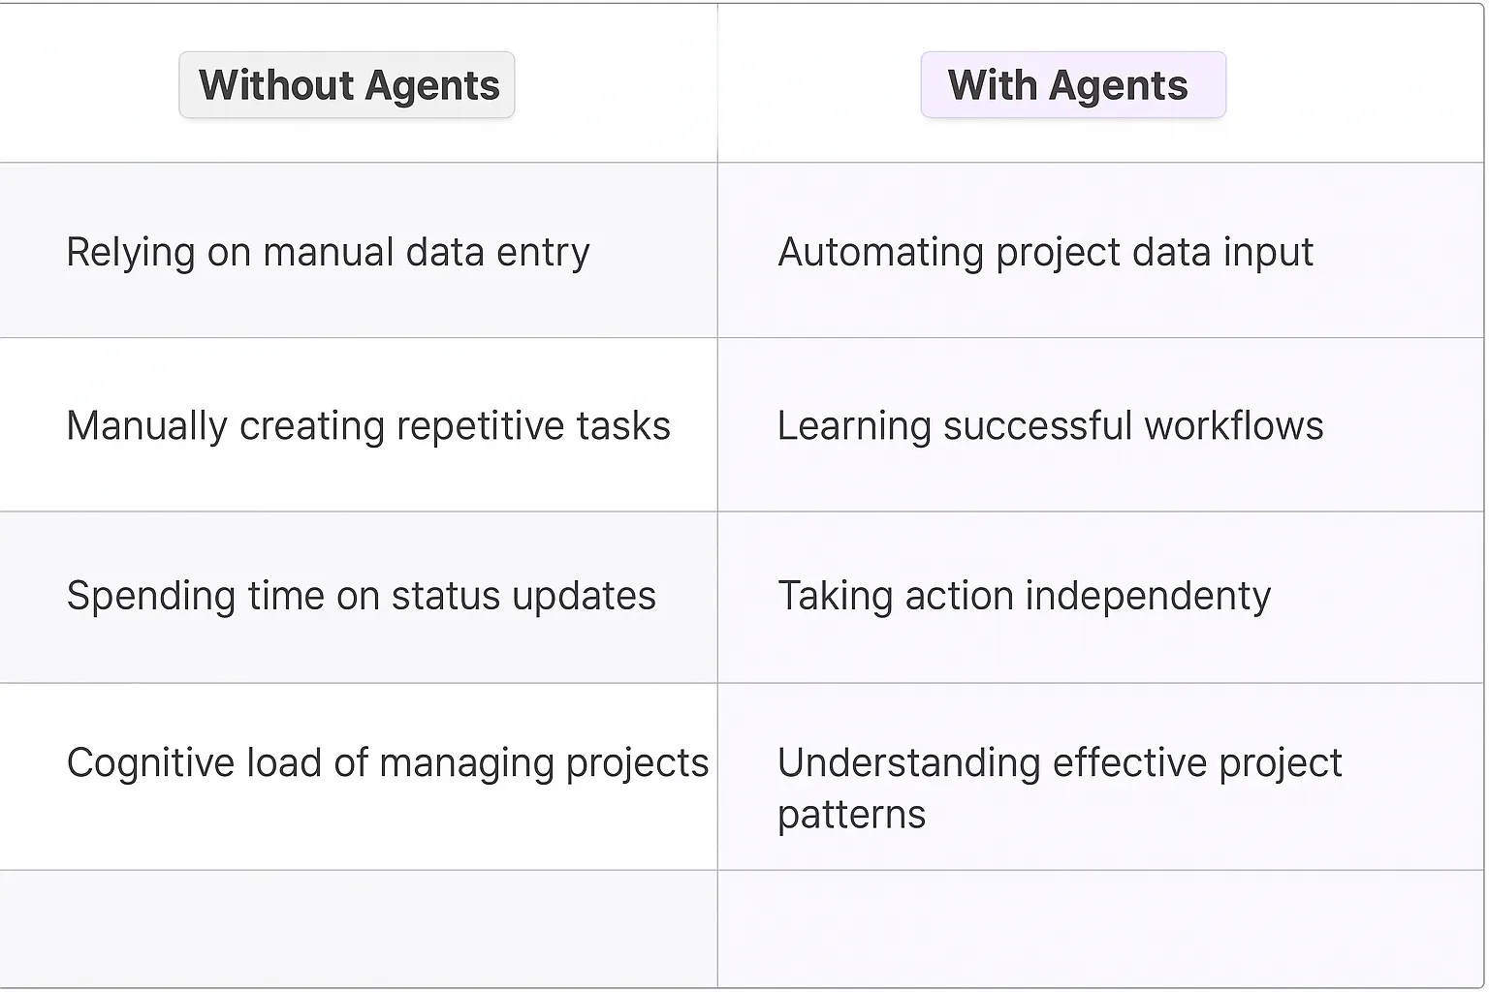Image resolution: width=1489 pixels, height=992 pixels.
Task: Click the "Without Agents" header badge
Action: coord(347,85)
